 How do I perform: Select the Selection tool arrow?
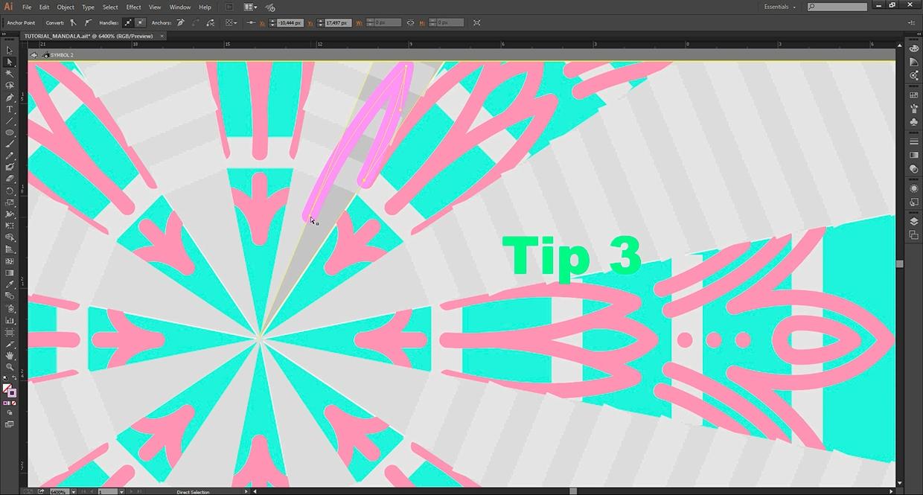[x=10, y=50]
